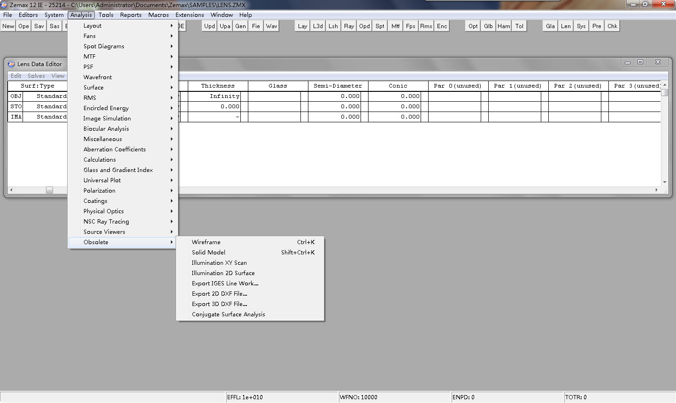Select Export 3D DXF File...
Image resolution: width=676 pixels, height=403 pixels.
[x=250, y=304]
